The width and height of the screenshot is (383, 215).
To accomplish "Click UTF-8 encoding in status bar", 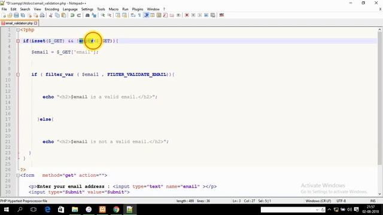I will click(x=341, y=201).
